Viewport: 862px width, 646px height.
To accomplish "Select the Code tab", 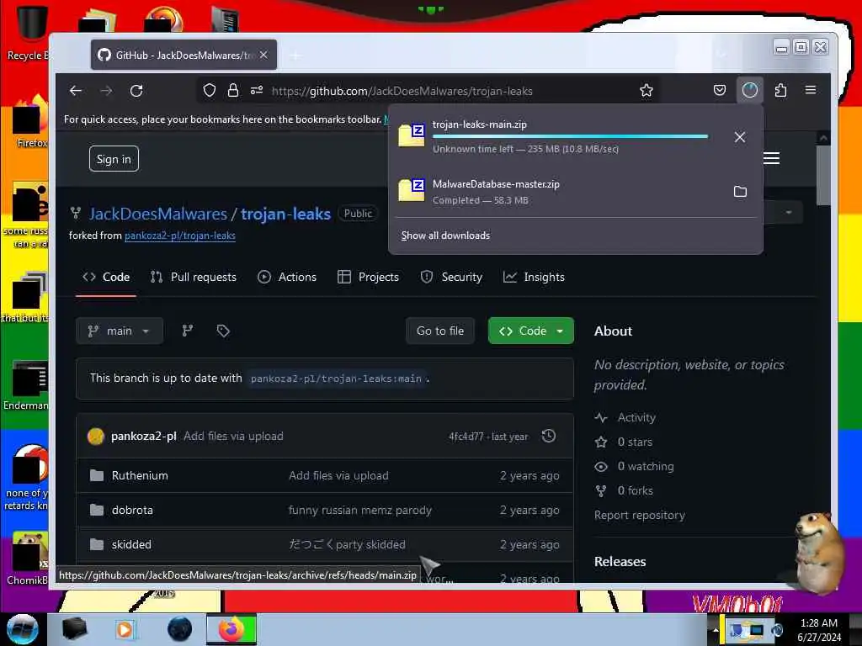I will point(106,277).
